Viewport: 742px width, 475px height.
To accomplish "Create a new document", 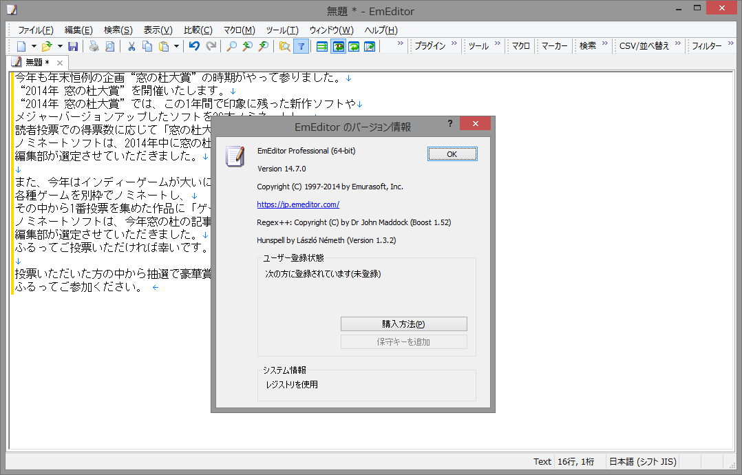I will click(21, 46).
